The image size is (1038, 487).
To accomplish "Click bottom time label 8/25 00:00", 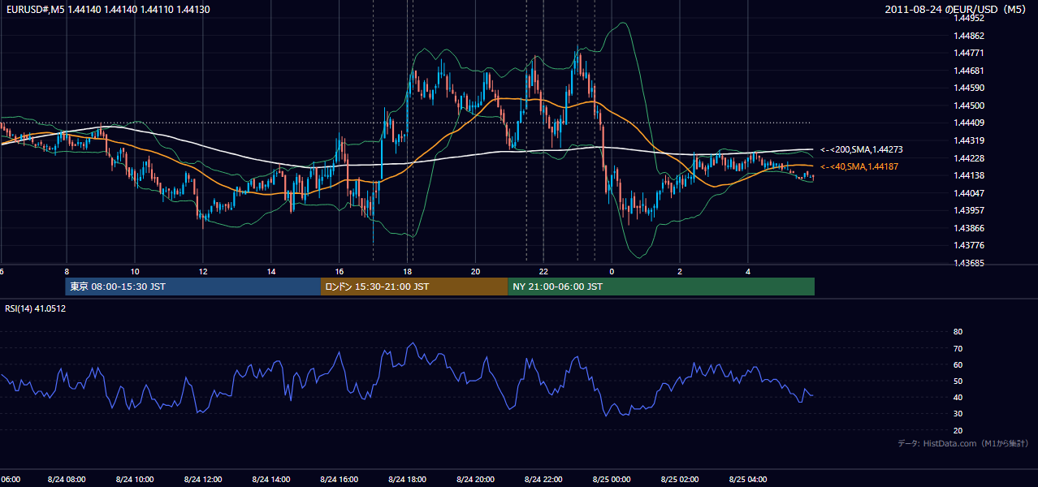I will (612, 480).
